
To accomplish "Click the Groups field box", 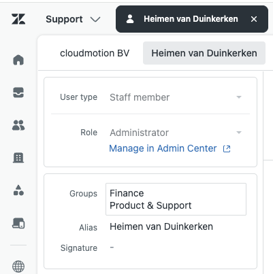I will tap(176, 199).
